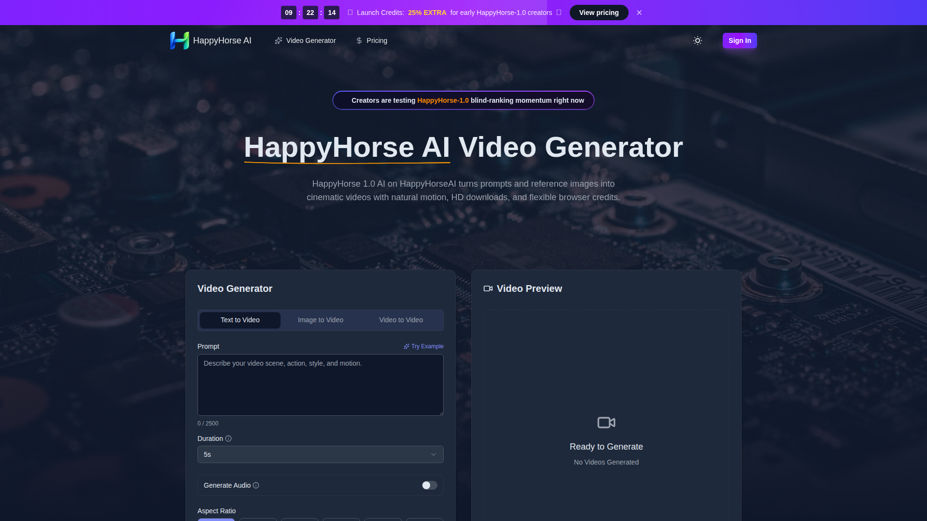Switch to the Video to Video tab
This screenshot has height=521, width=927.
point(401,320)
